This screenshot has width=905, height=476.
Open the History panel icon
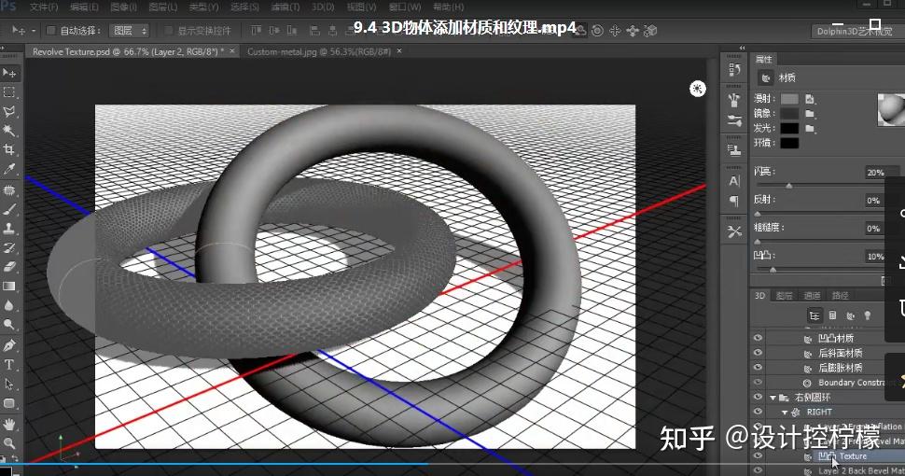point(734,69)
